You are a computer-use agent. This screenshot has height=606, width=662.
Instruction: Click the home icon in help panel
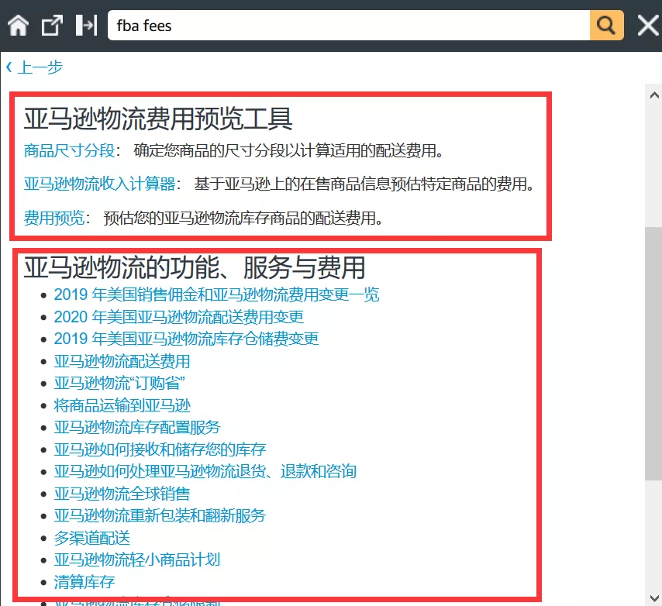[x=19, y=26]
